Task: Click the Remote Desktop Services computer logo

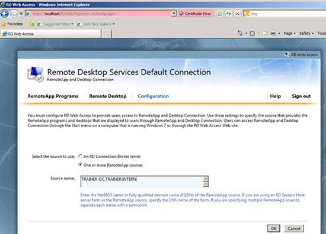Action: pyautogui.click(x=36, y=74)
